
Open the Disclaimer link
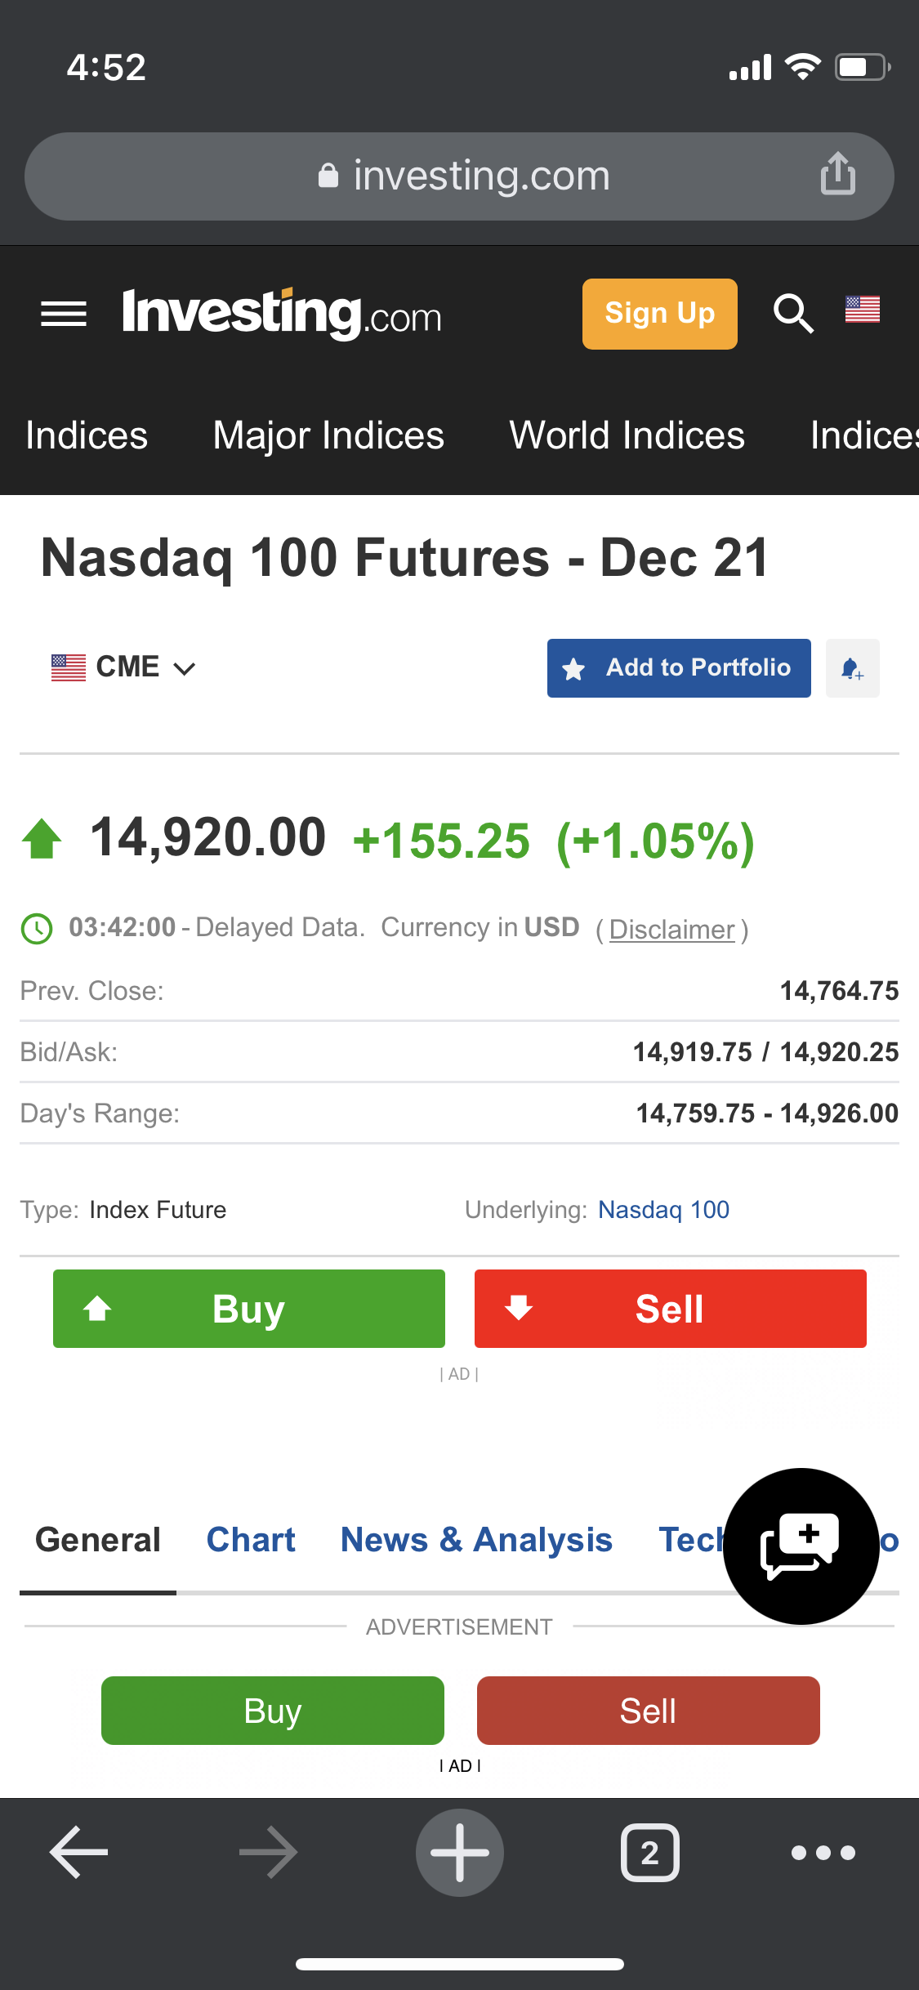tap(671, 930)
